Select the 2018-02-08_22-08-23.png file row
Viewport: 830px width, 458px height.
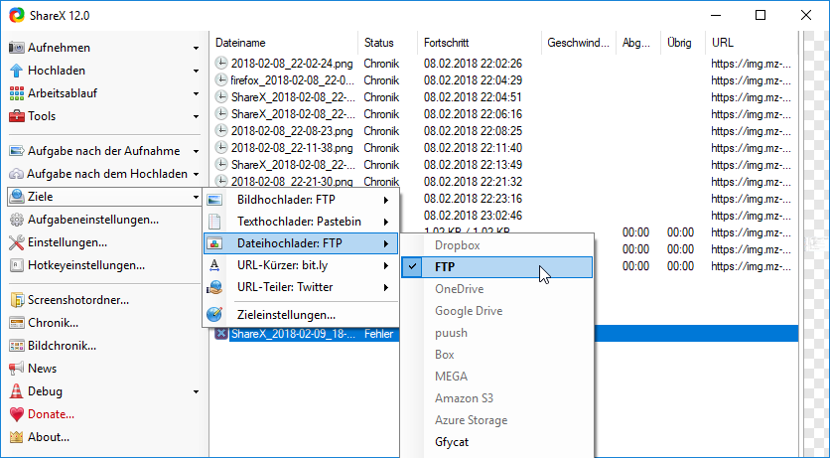(292, 131)
